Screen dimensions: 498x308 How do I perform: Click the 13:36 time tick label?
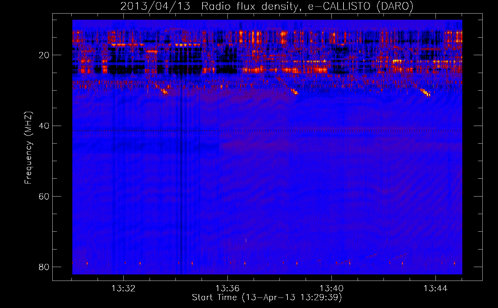[227, 289]
